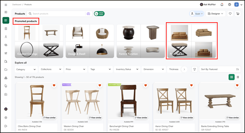Click the Benchwright Dining Chair product name
The height and width of the screenshot is (133, 245).
121,126
